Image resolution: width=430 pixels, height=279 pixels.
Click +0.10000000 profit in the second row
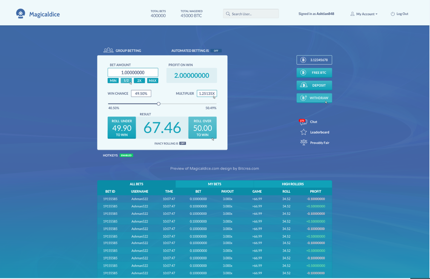[316, 206]
